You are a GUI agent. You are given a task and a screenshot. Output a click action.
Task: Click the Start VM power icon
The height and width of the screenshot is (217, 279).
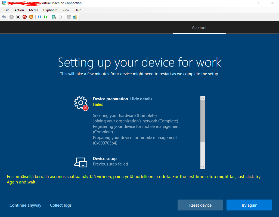[11, 17]
